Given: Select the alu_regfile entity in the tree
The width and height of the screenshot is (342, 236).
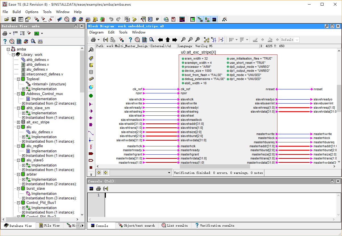Looking at the screenshot, I should click(x=35, y=146).
